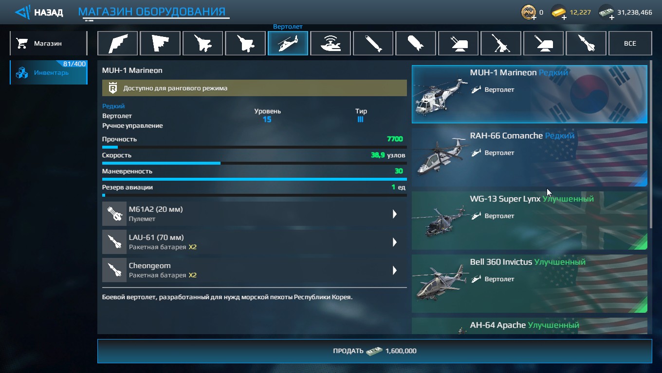
Task: Select the RAH-66 Comanche card
Action: pos(530,157)
